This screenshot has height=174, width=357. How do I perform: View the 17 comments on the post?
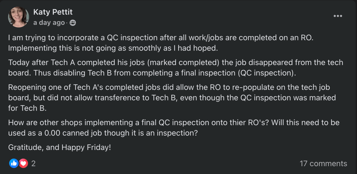click(x=323, y=164)
